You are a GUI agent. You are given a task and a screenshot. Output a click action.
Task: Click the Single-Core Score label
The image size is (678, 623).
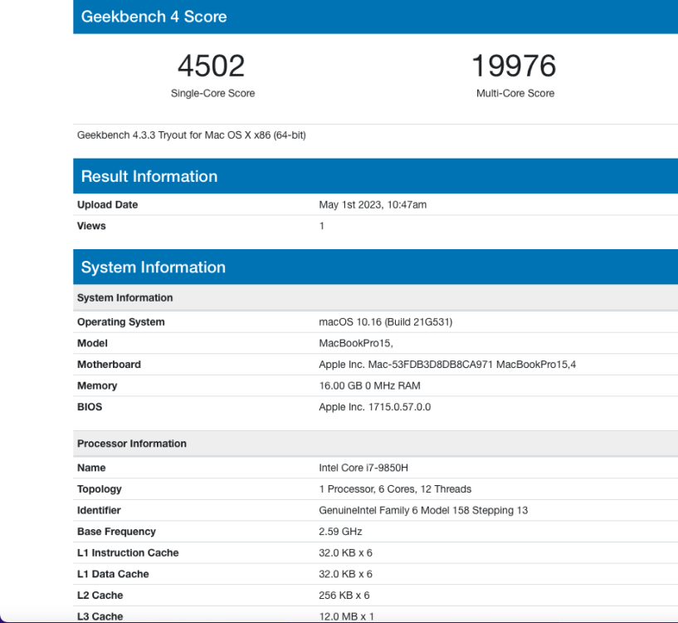212,93
